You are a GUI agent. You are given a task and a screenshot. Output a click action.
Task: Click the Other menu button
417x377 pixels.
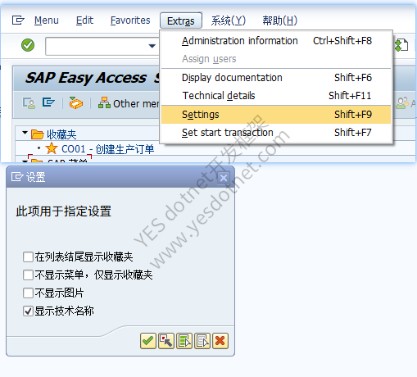[129, 103]
